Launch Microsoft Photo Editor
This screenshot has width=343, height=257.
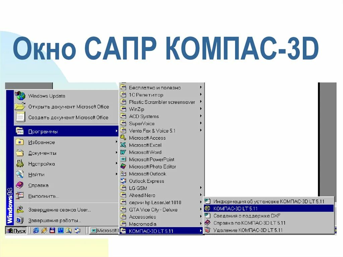point(161,167)
